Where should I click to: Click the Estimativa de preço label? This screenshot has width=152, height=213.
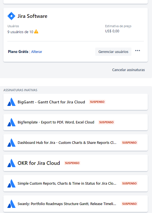pos(118,26)
